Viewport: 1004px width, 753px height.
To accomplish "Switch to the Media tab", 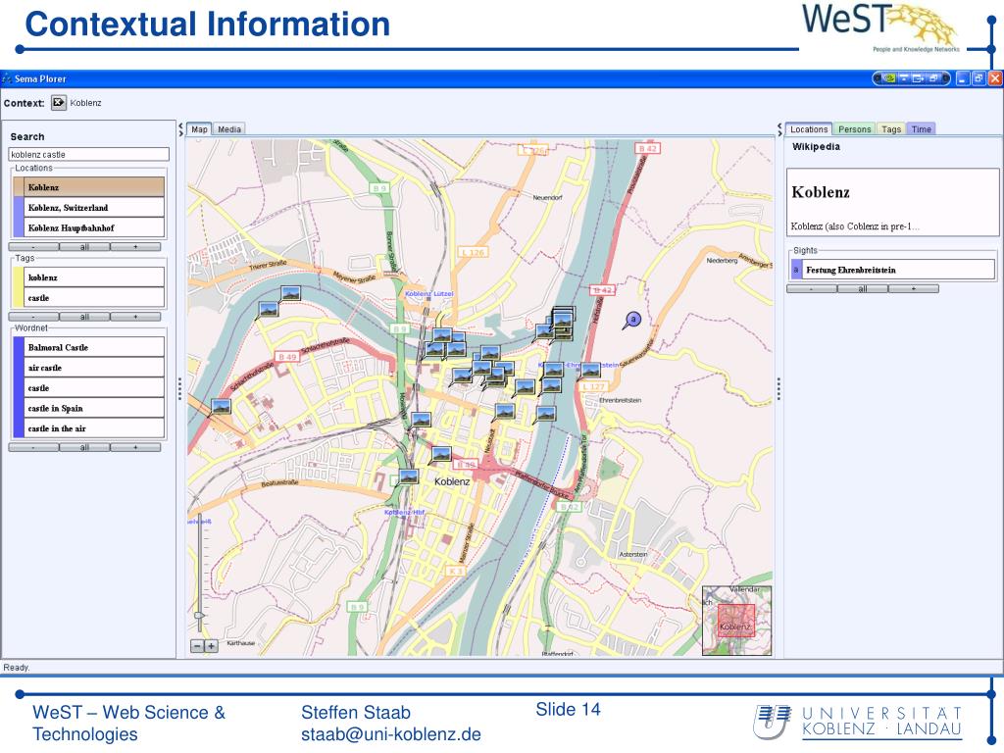I will (229, 129).
